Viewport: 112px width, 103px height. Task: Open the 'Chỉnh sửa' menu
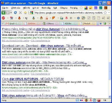16,8
